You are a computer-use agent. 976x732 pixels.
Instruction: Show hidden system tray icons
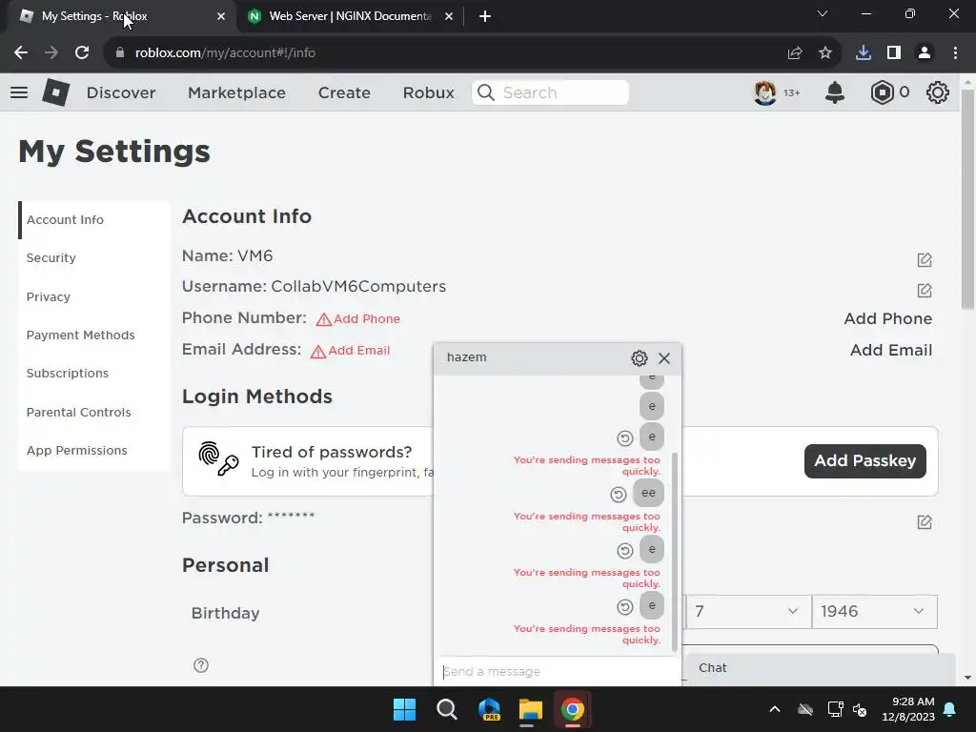(x=775, y=709)
